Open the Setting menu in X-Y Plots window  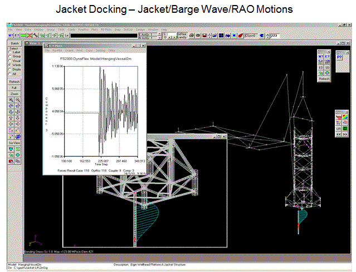click(x=101, y=50)
